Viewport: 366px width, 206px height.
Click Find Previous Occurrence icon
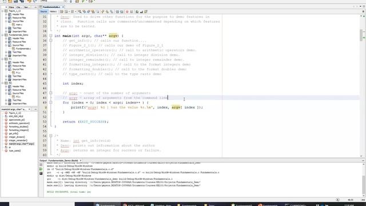point(84,11)
